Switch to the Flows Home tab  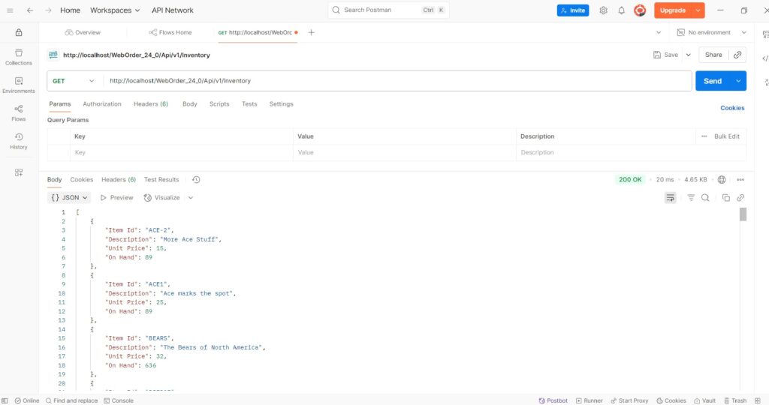(170, 32)
